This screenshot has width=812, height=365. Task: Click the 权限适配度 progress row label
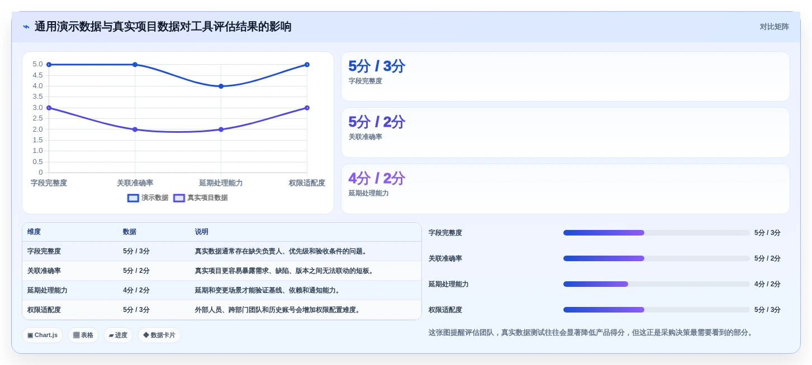click(x=445, y=310)
